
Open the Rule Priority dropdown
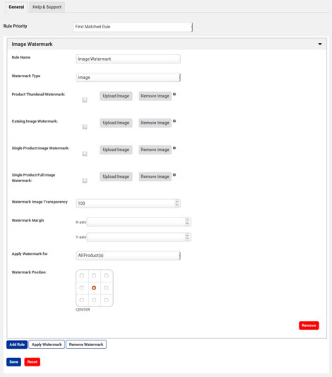coord(133,27)
